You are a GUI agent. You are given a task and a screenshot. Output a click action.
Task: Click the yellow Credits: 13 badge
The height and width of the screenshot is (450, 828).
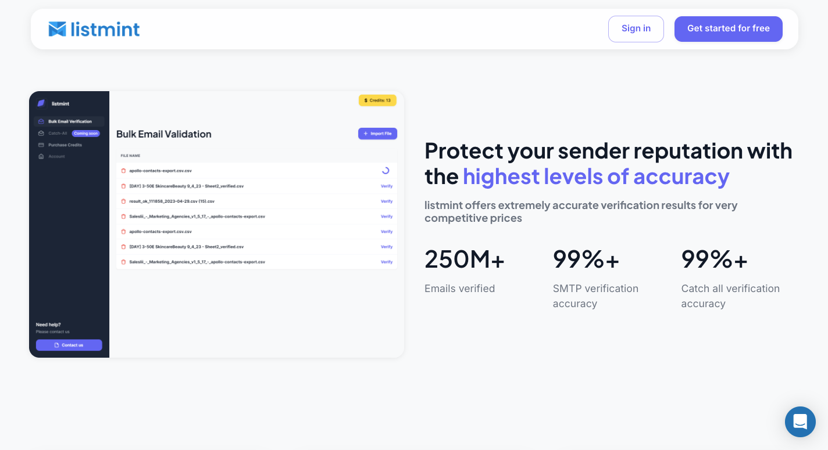(377, 100)
